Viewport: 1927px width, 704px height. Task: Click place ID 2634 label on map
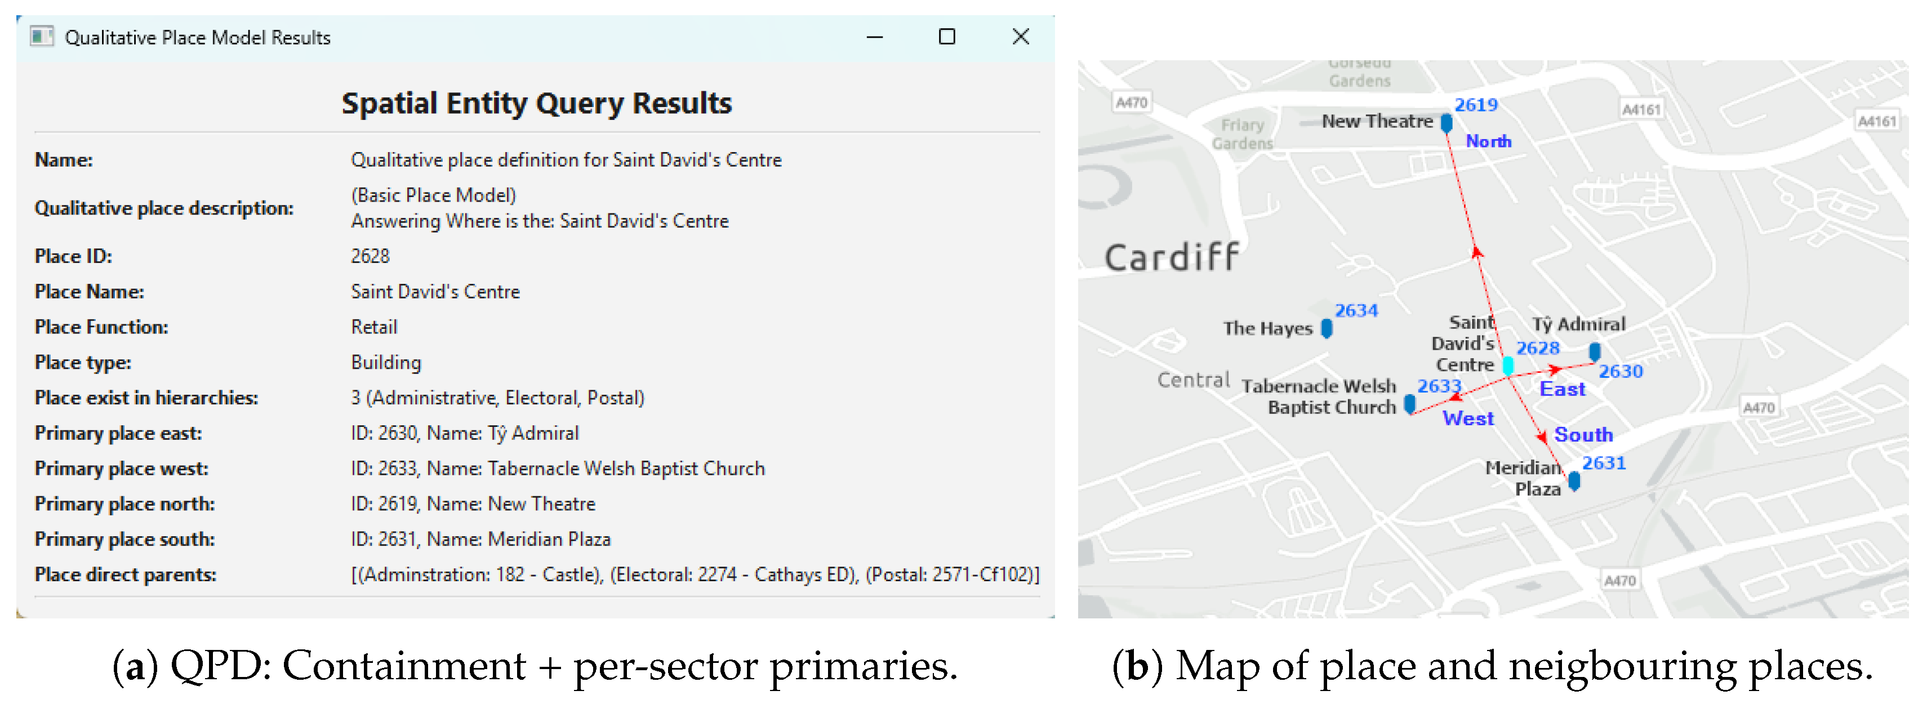[1356, 310]
